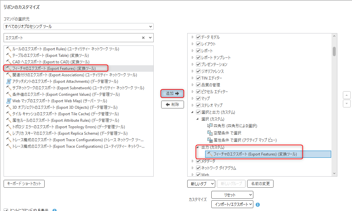
Task: Click the right tree's vertical scrollbar thumb
Action: coord(334,51)
